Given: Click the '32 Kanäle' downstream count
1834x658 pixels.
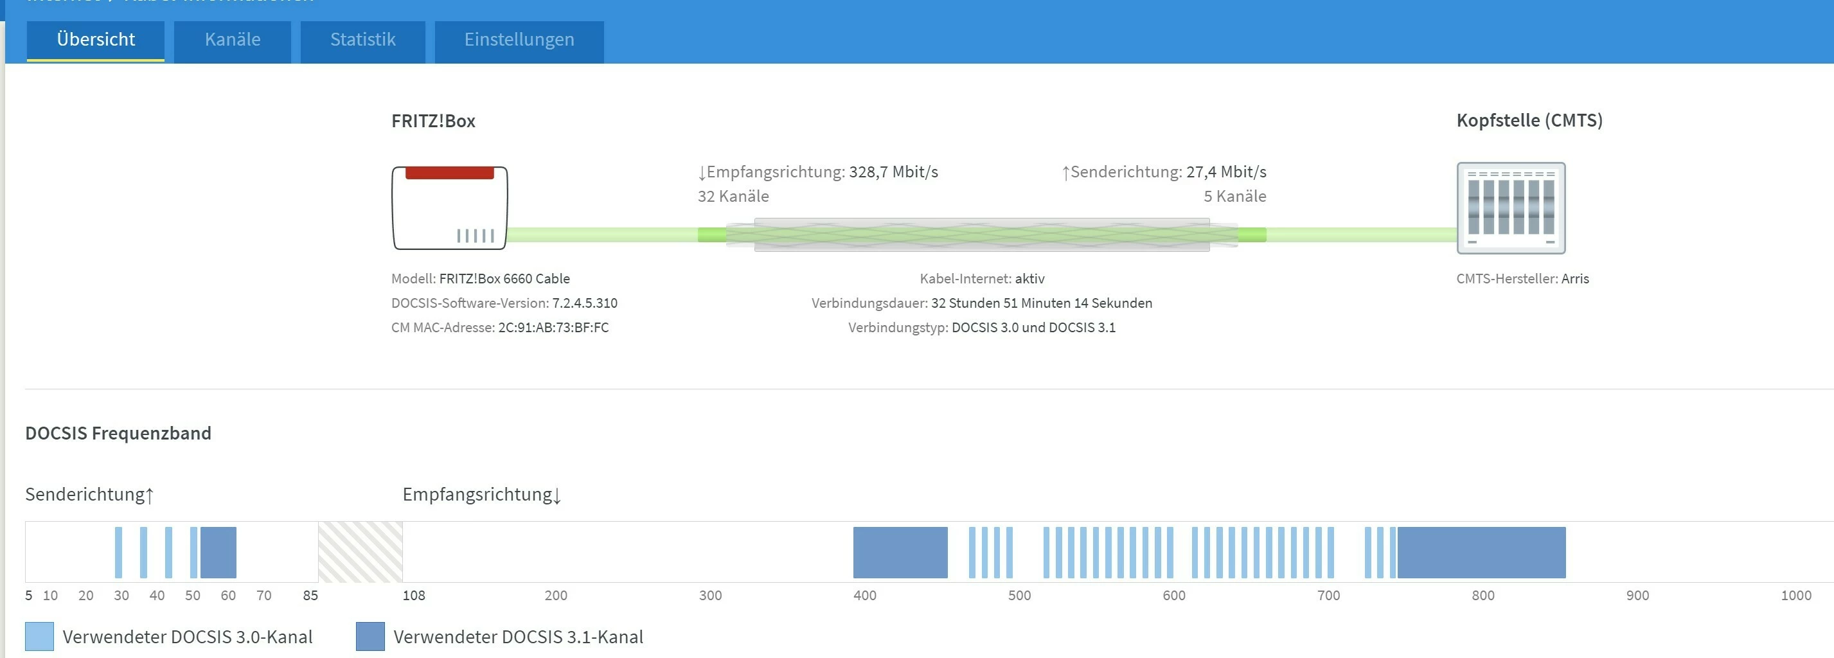Looking at the screenshot, I should click(733, 196).
